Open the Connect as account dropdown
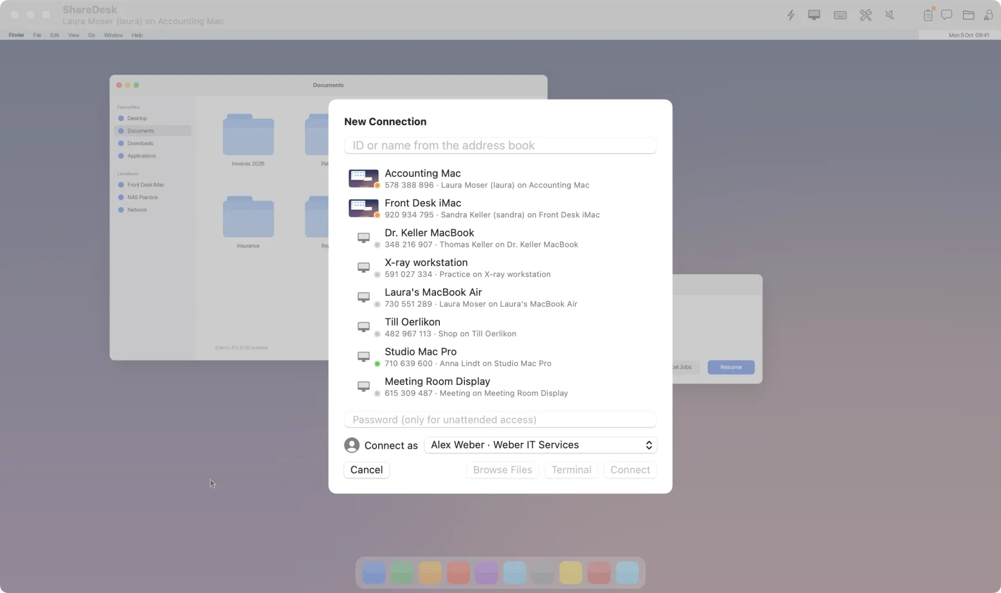The height and width of the screenshot is (593, 1001). tap(541, 445)
